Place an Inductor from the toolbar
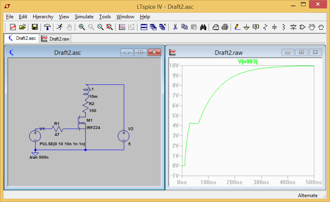The image size is (330, 202). [x=284, y=27]
